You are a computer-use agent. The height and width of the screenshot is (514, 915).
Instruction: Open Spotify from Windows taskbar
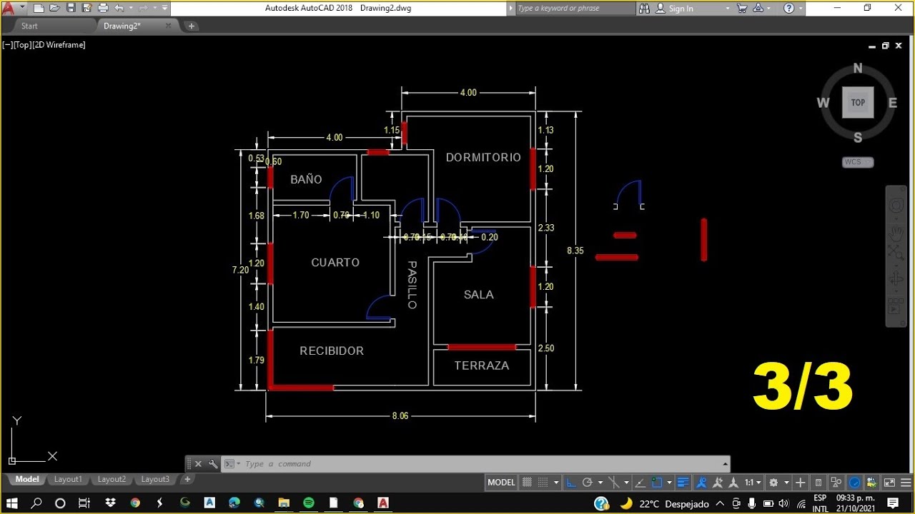309,503
